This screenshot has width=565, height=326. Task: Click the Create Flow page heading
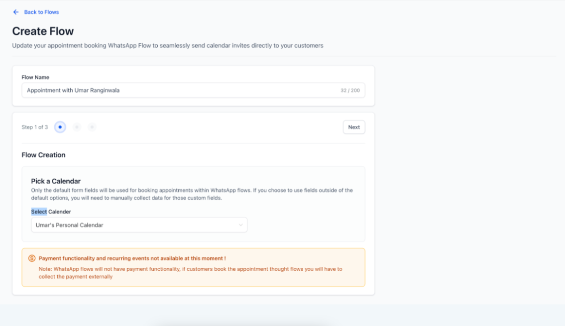point(43,31)
